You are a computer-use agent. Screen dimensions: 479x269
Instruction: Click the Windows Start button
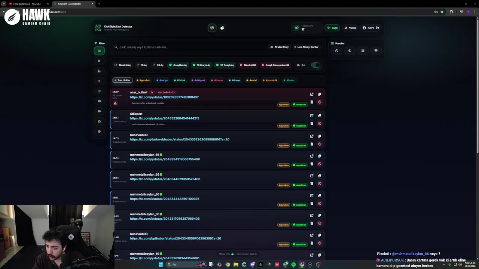[161, 265]
